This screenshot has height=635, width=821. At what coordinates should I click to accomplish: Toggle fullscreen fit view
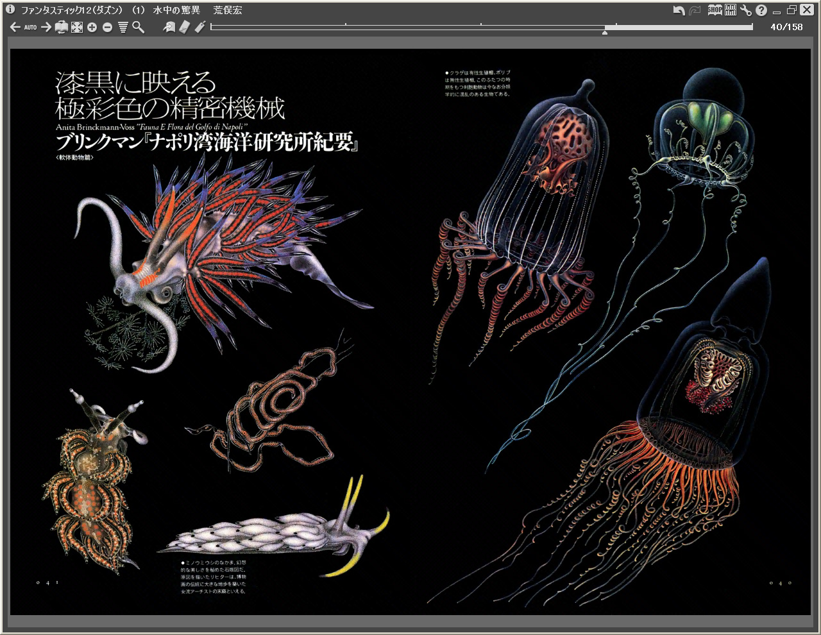pyautogui.click(x=77, y=27)
